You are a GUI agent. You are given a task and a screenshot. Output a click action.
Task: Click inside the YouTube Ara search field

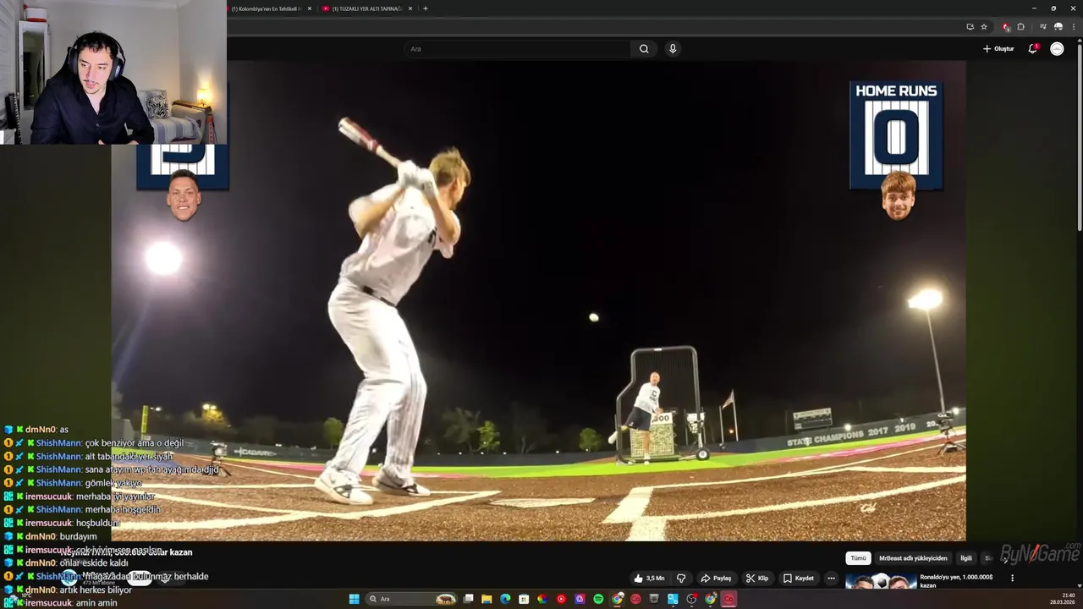(518, 49)
